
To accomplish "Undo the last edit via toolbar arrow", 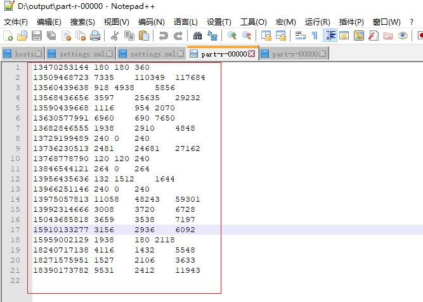I will click(x=163, y=36).
